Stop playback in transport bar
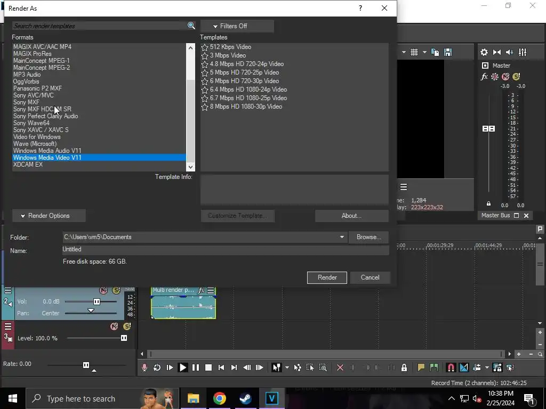 208,367
